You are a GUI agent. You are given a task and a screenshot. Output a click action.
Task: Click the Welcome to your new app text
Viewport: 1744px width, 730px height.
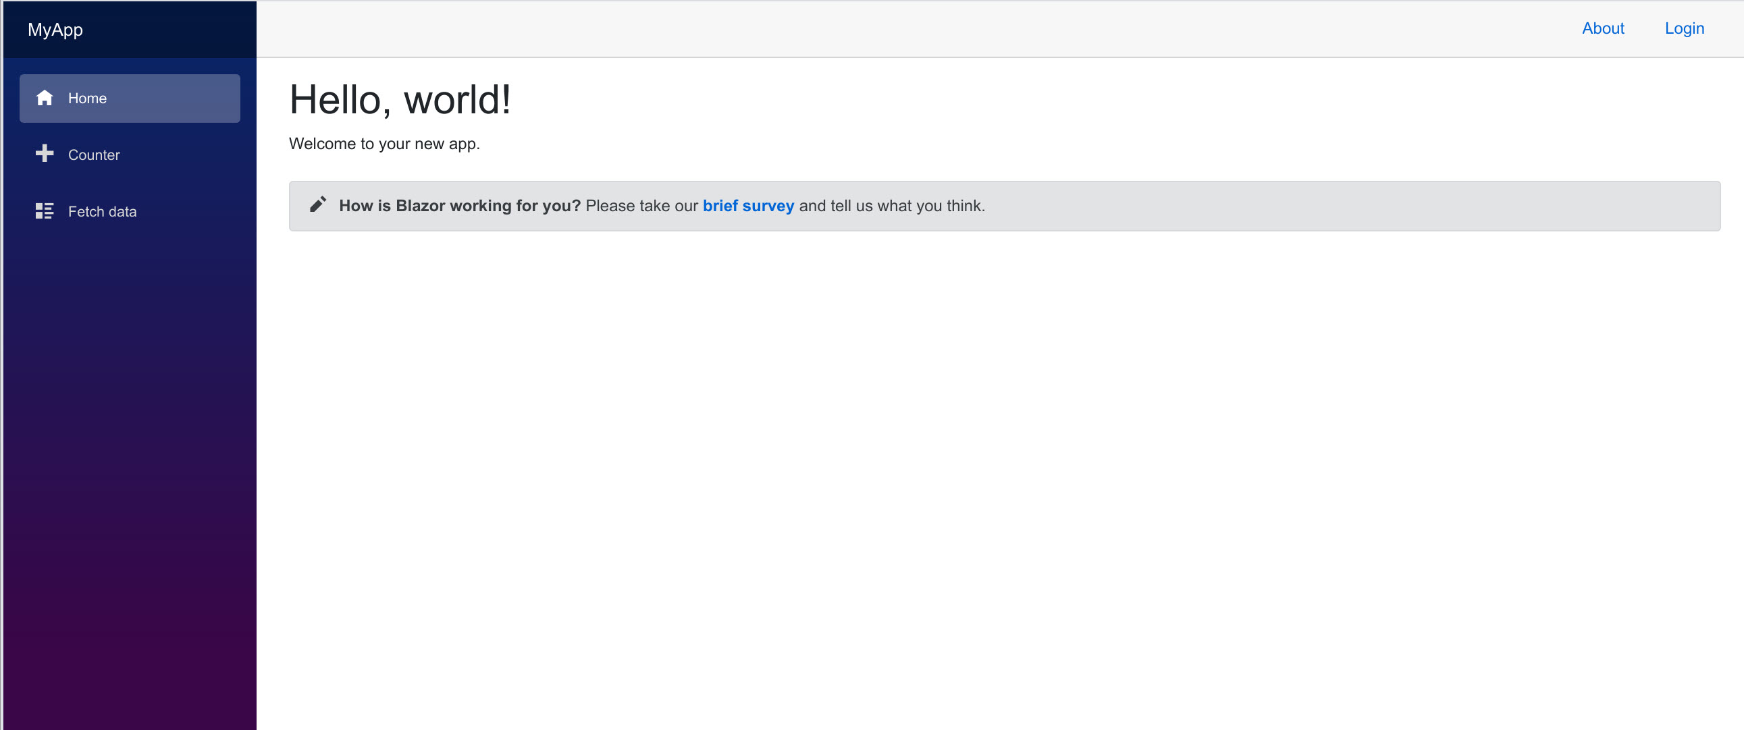click(x=384, y=144)
